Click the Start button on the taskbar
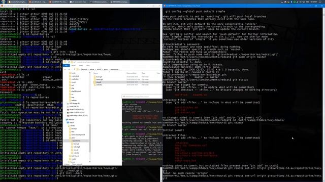 tap(4, 2)
